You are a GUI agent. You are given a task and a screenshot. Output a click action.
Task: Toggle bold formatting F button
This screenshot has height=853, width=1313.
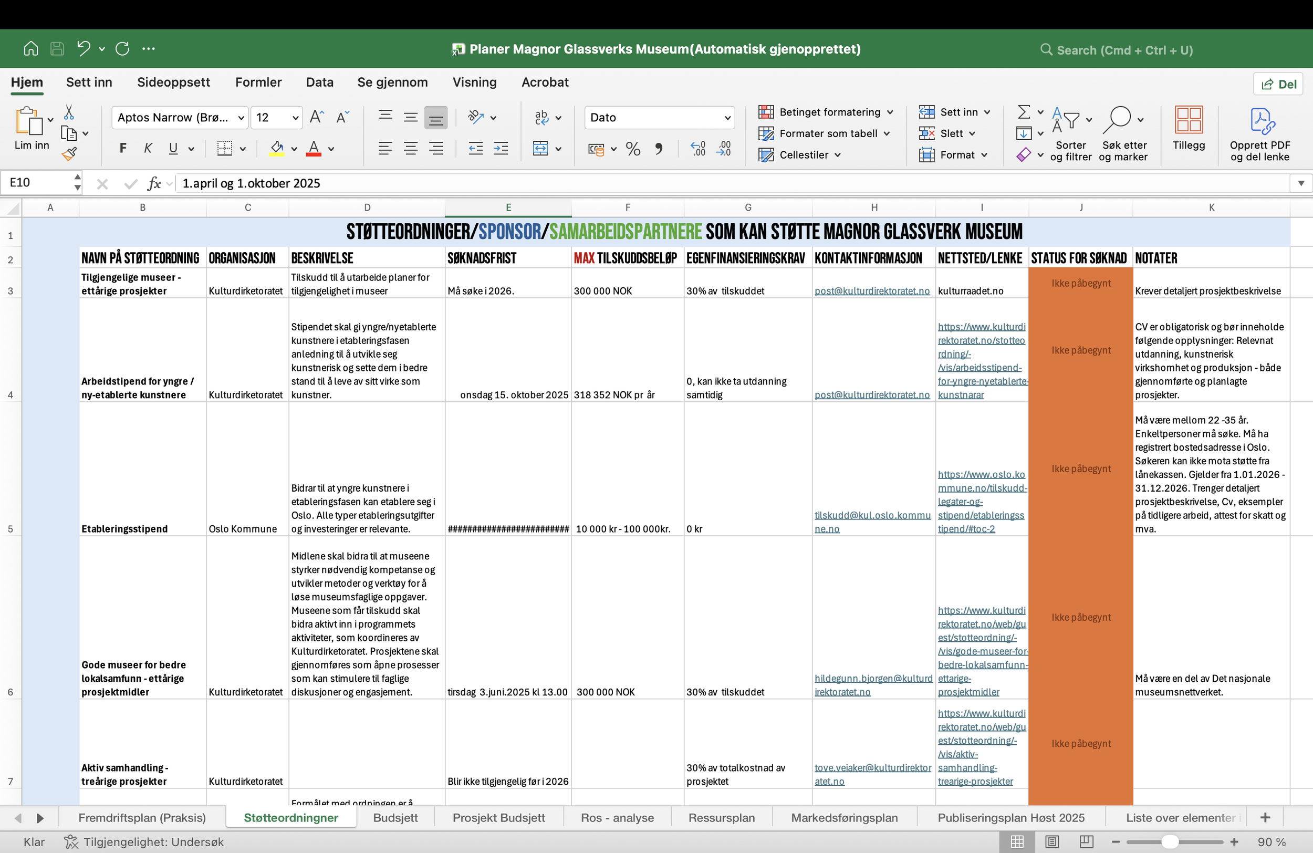pos(123,149)
